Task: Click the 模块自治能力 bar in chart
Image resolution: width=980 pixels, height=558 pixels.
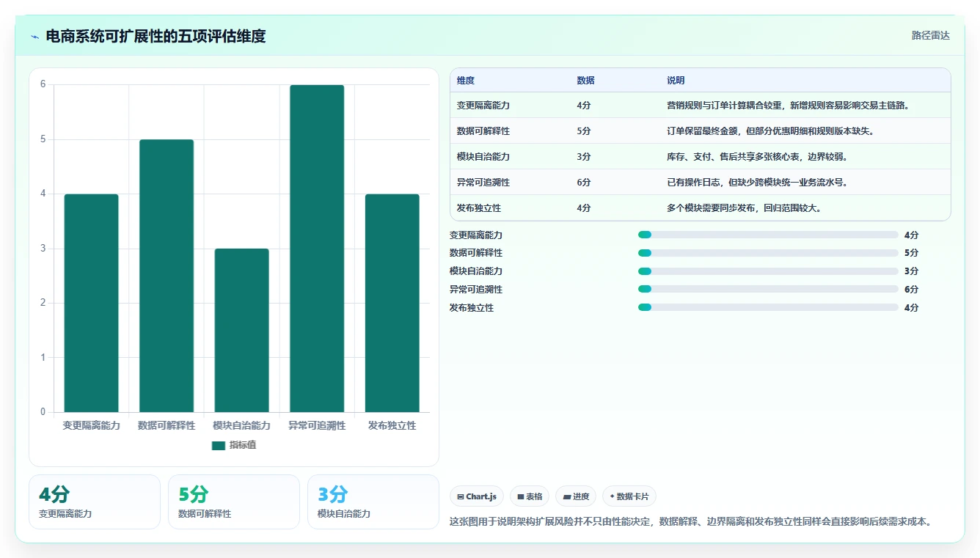Action: pos(241,331)
